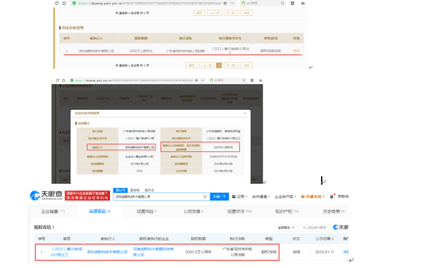Open Tianyancha notifications bell
The height and width of the screenshot is (268, 433).
coord(331,197)
